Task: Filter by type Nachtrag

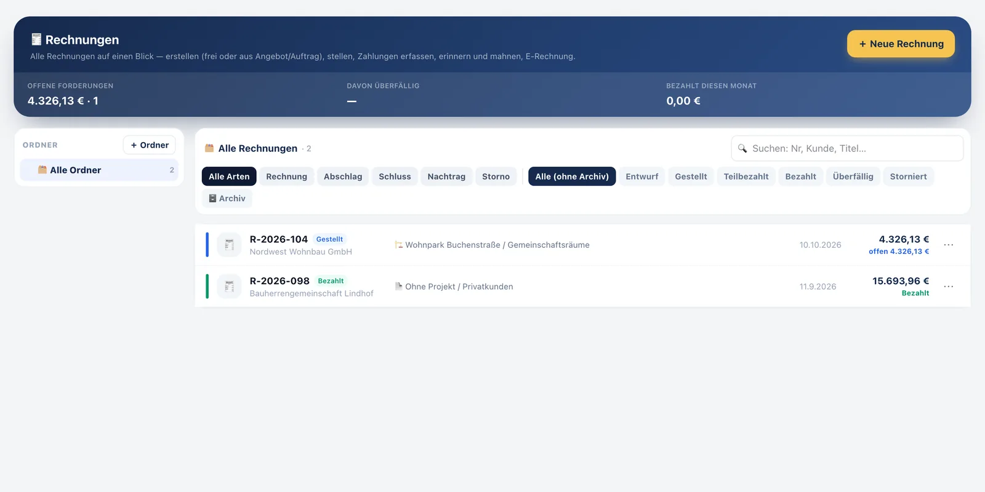Action: tap(446, 177)
